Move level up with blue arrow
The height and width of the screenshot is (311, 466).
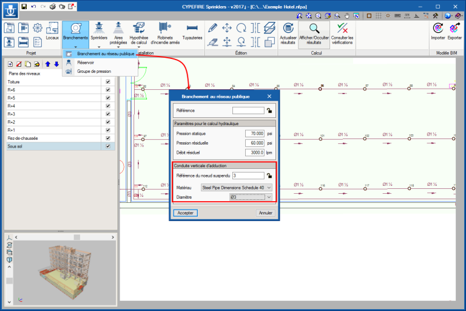(x=48, y=64)
